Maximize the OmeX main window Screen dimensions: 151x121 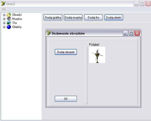(x=142, y=4)
